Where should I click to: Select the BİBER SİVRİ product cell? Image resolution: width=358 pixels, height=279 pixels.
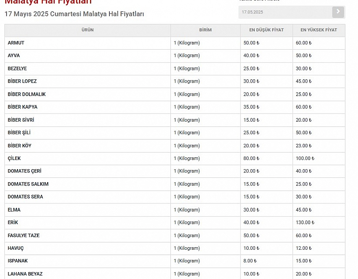point(87,120)
